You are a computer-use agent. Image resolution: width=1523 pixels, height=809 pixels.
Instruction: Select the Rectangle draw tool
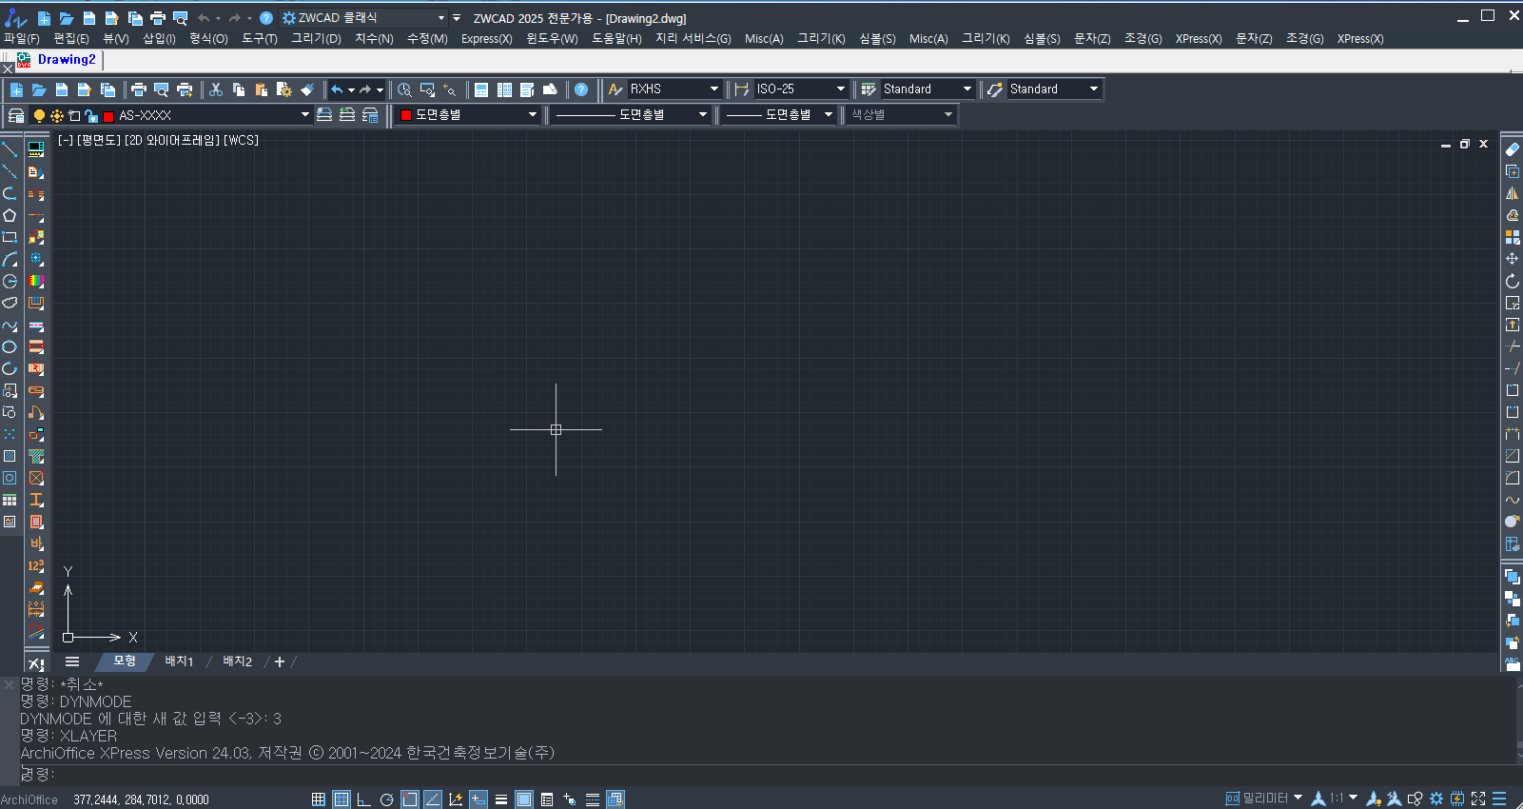[x=10, y=237]
